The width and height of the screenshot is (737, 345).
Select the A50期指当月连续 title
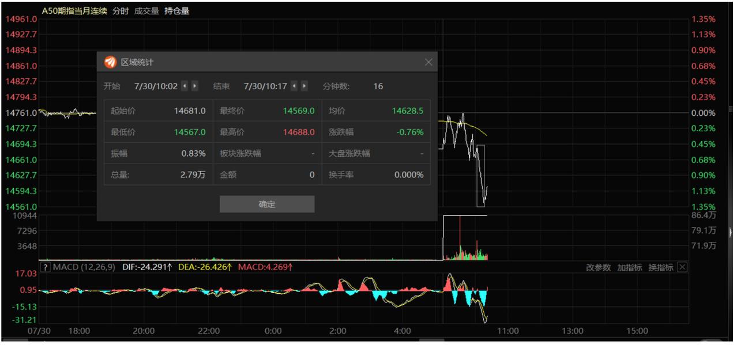coord(75,11)
